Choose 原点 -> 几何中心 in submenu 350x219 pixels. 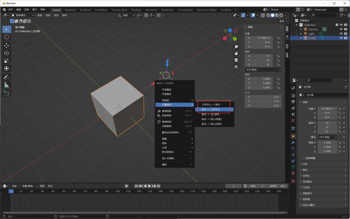tap(214, 109)
